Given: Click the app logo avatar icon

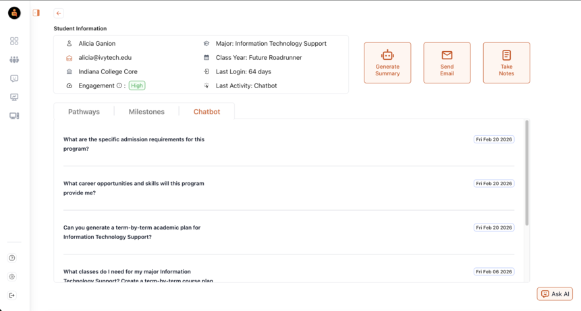Looking at the screenshot, I should (14, 13).
